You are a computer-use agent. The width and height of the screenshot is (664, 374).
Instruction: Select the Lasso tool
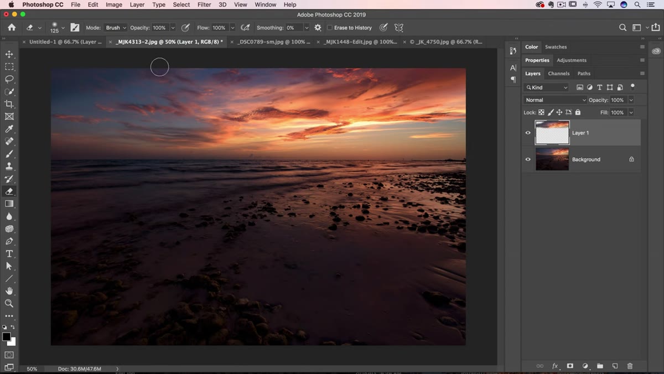coord(9,79)
